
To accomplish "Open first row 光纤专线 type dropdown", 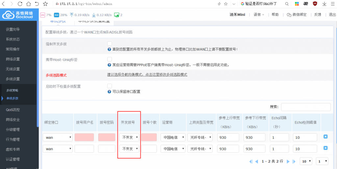I will pos(200,137).
